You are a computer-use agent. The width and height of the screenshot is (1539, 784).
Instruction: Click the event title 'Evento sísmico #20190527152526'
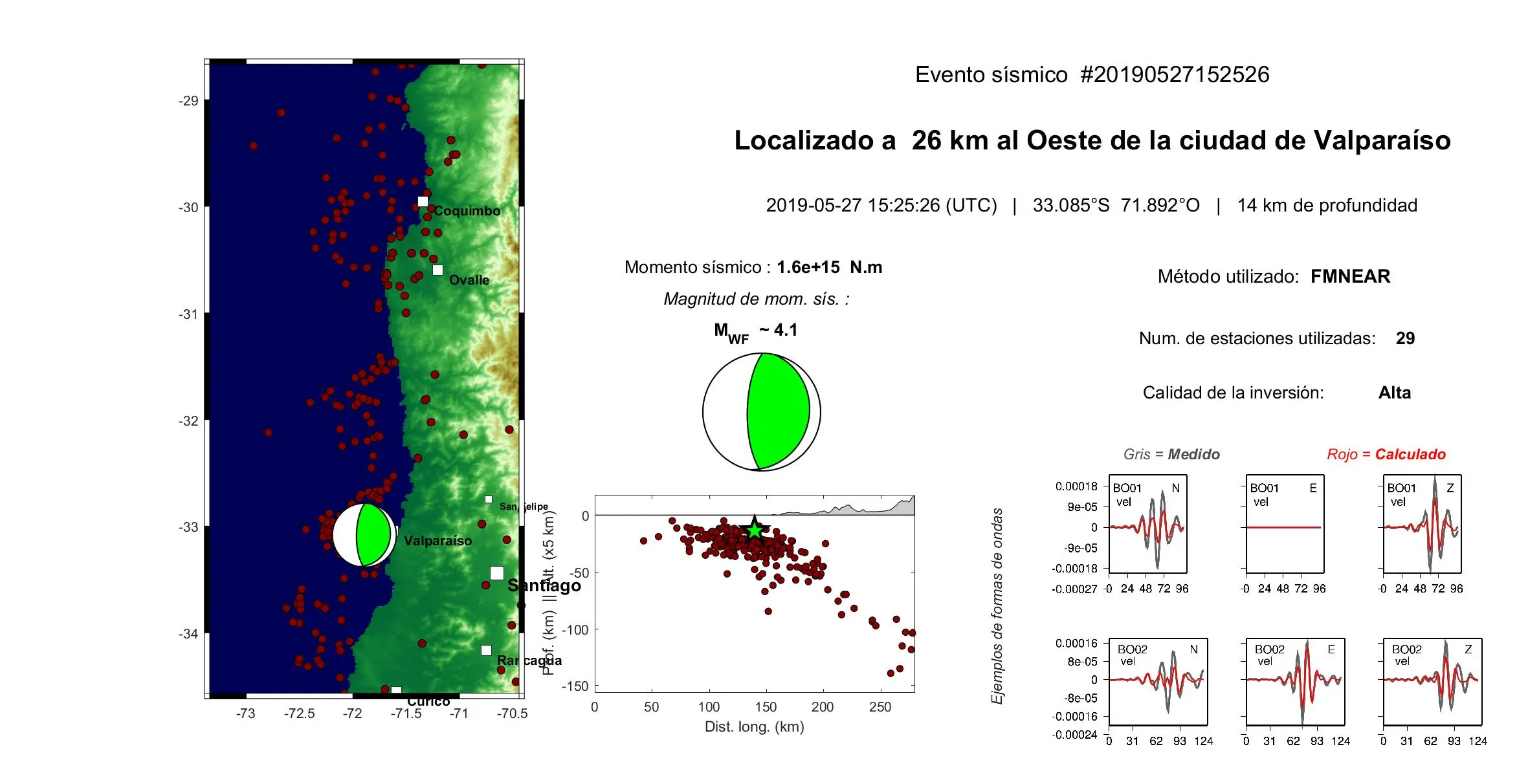pos(1092,74)
